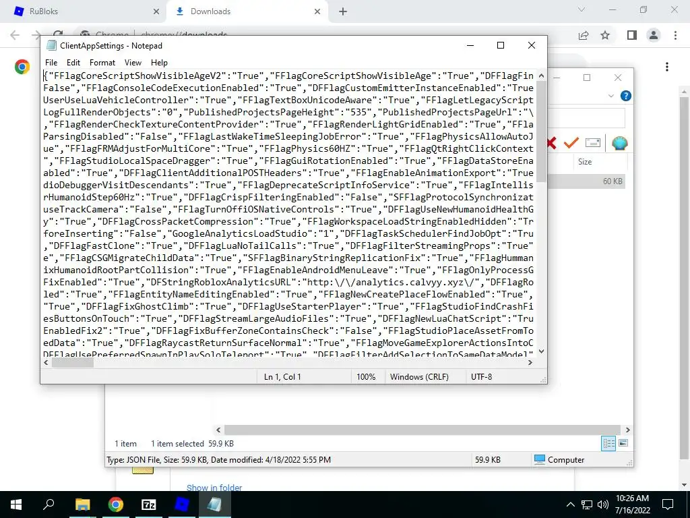Switch Explorer to details view

pyautogui.click(x=608, y=443)
